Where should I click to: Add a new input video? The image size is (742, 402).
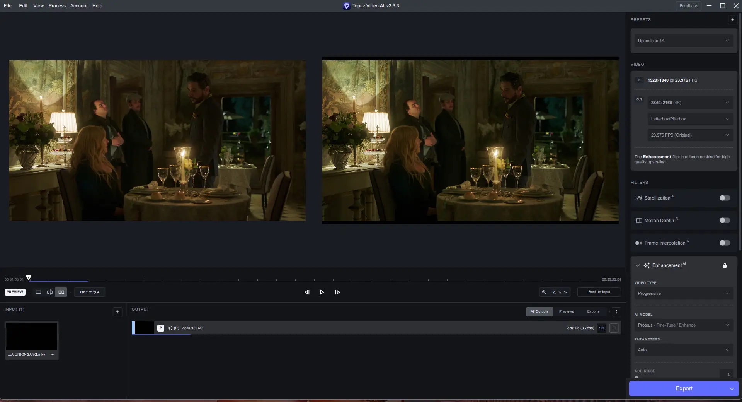coord(117,312)
